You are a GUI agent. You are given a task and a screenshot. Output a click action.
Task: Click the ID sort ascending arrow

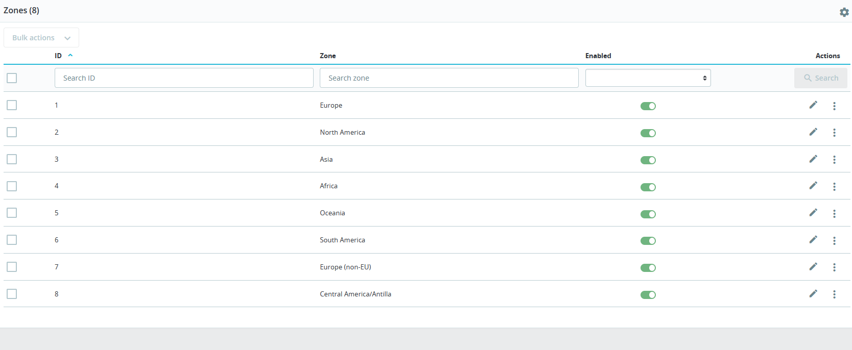coord(70,55)
